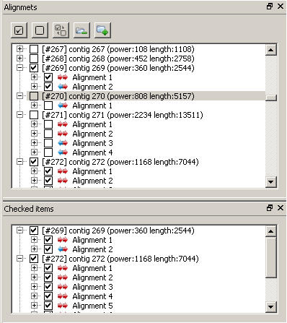Click the check-all toolbar icon
The height and width of the screenshot is (323, 287).
pyautogui.click(x=19, y=30)
